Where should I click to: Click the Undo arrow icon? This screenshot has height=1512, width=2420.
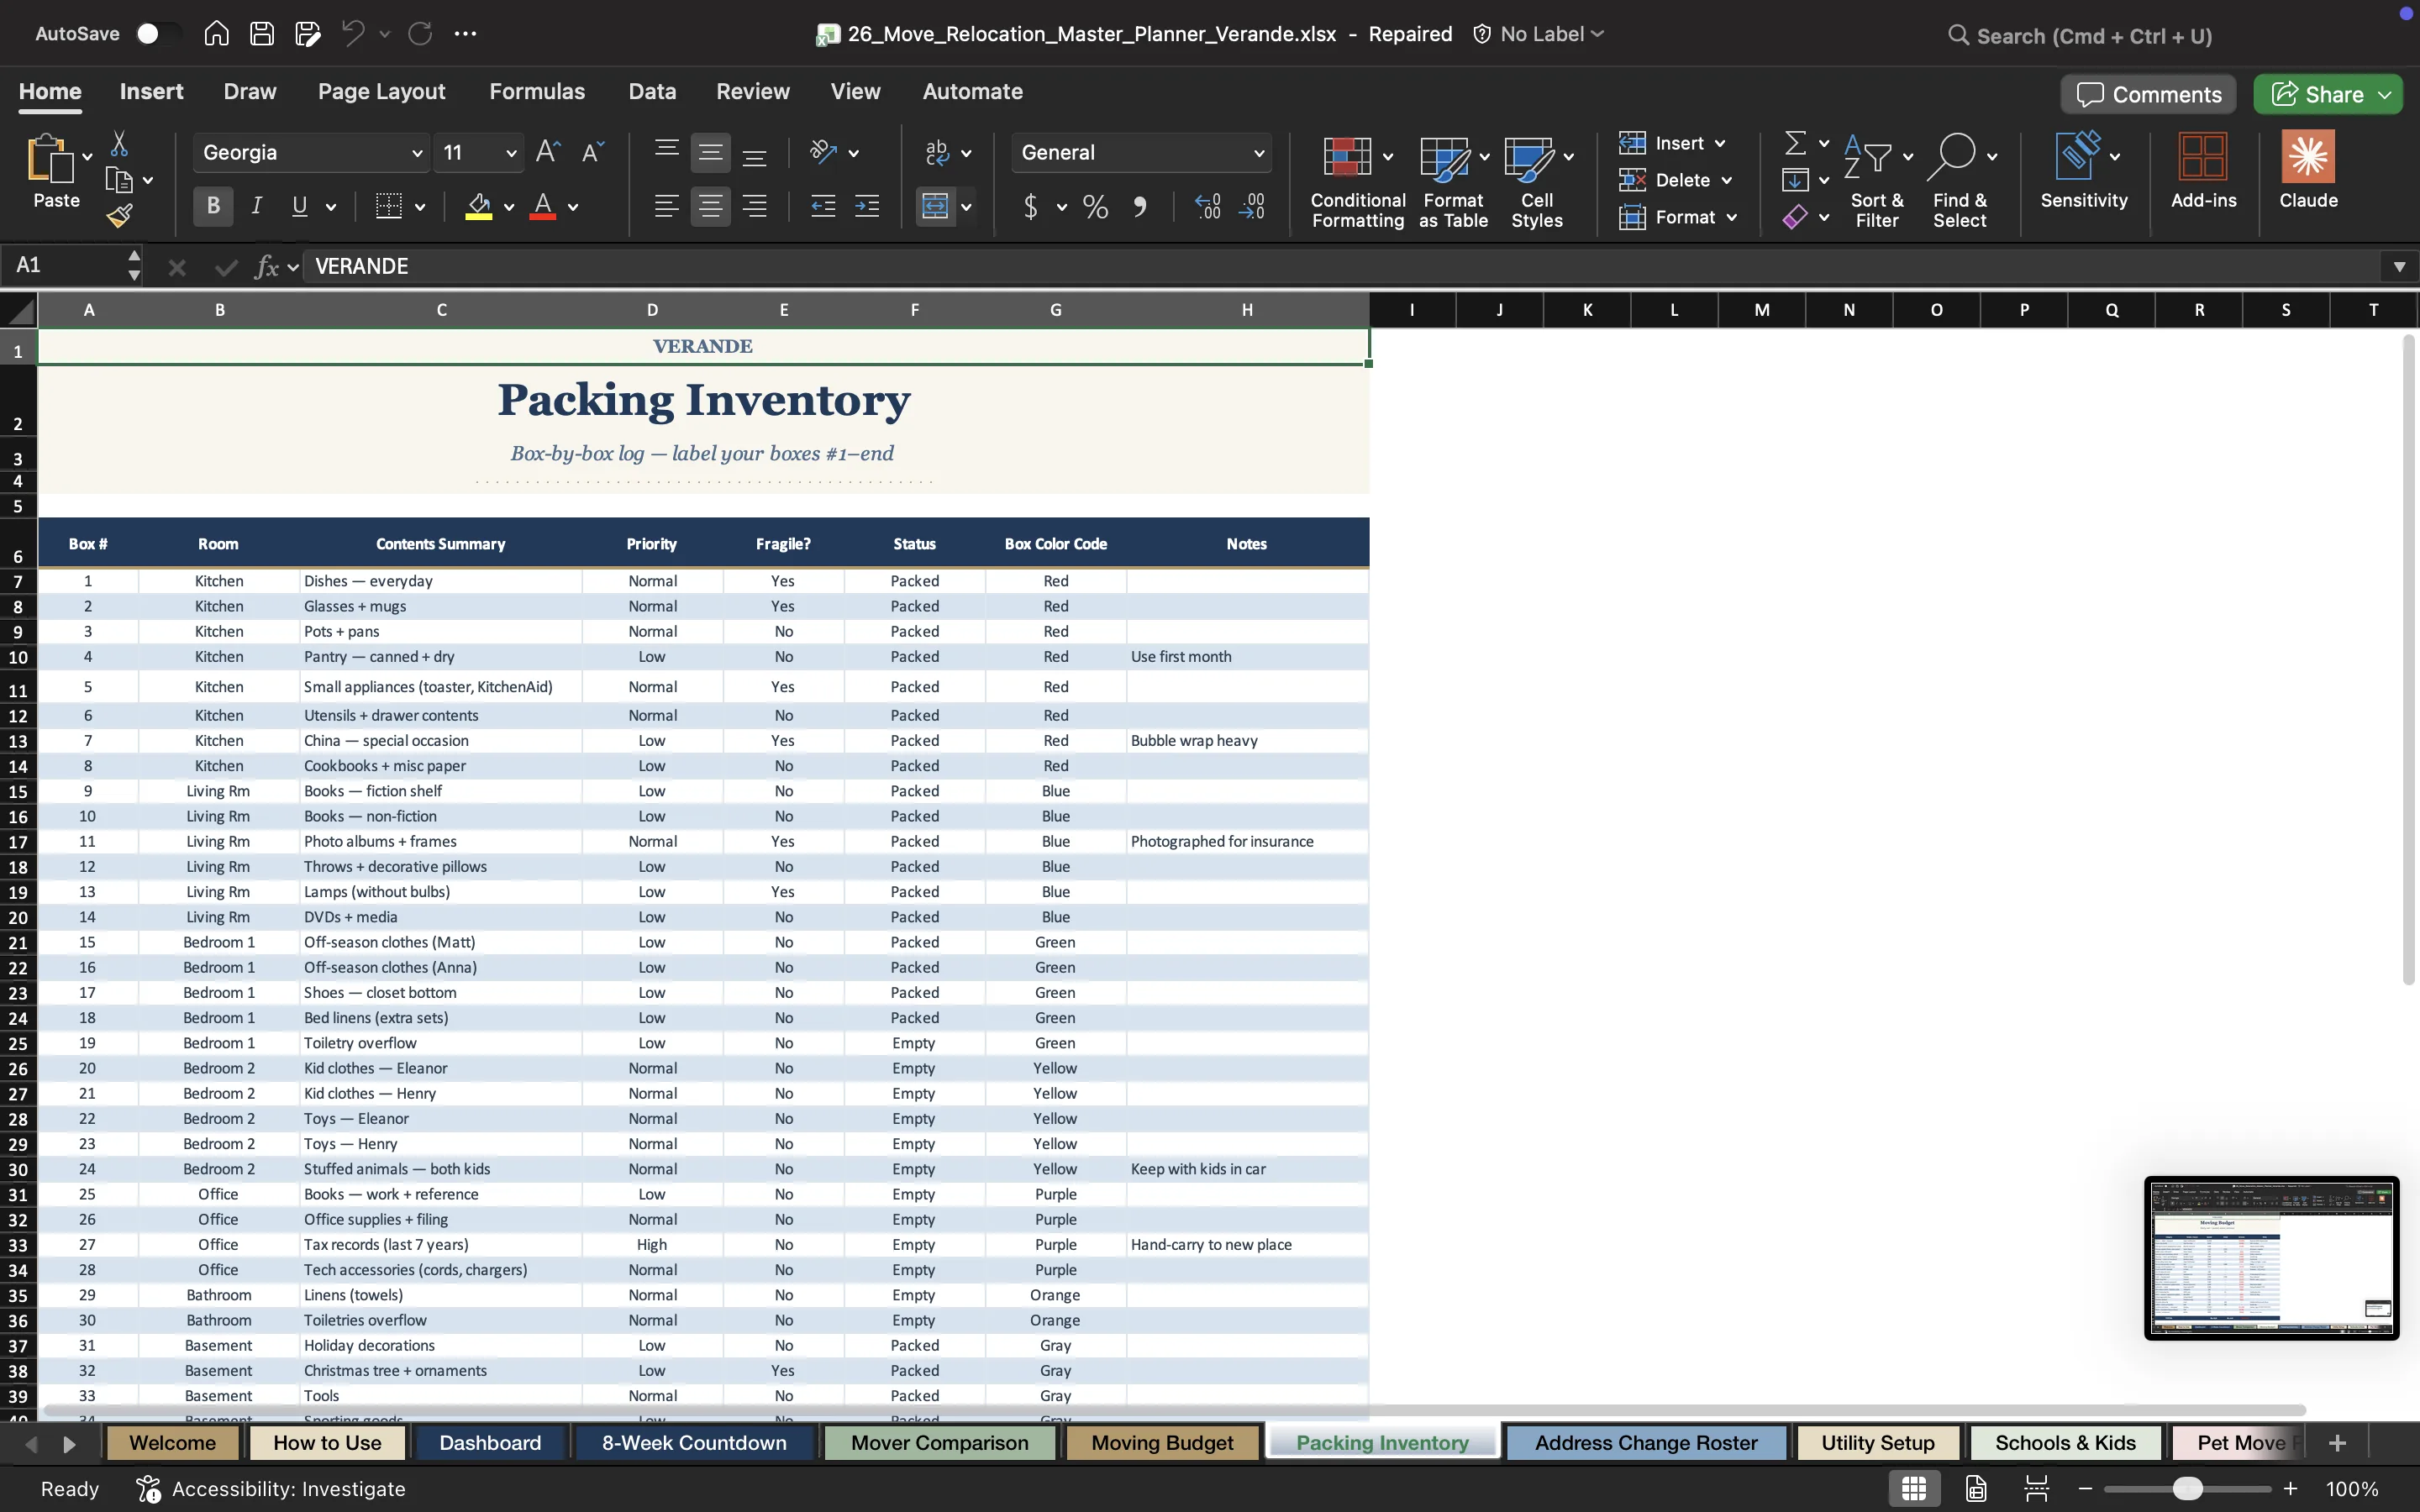click(352, 34)
